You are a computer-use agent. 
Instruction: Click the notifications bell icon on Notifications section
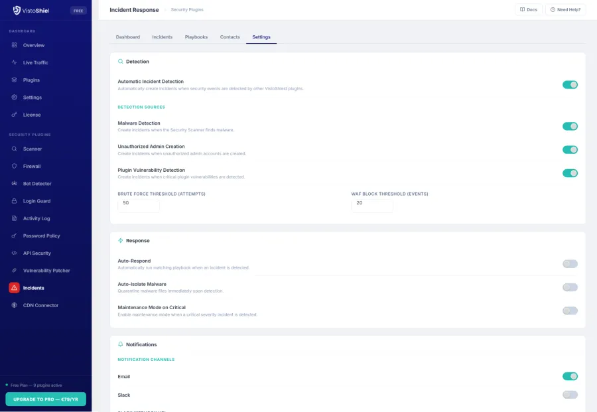coord(120,344)
